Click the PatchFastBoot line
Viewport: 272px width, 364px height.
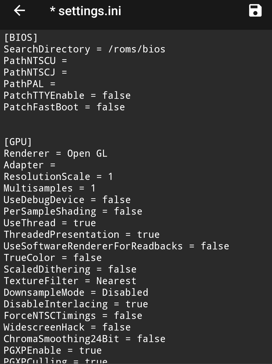[64, 107]
